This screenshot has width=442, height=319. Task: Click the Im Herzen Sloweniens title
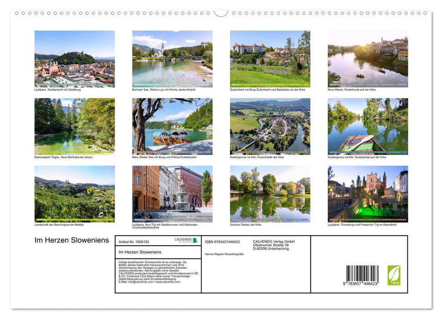click(71, 240)
